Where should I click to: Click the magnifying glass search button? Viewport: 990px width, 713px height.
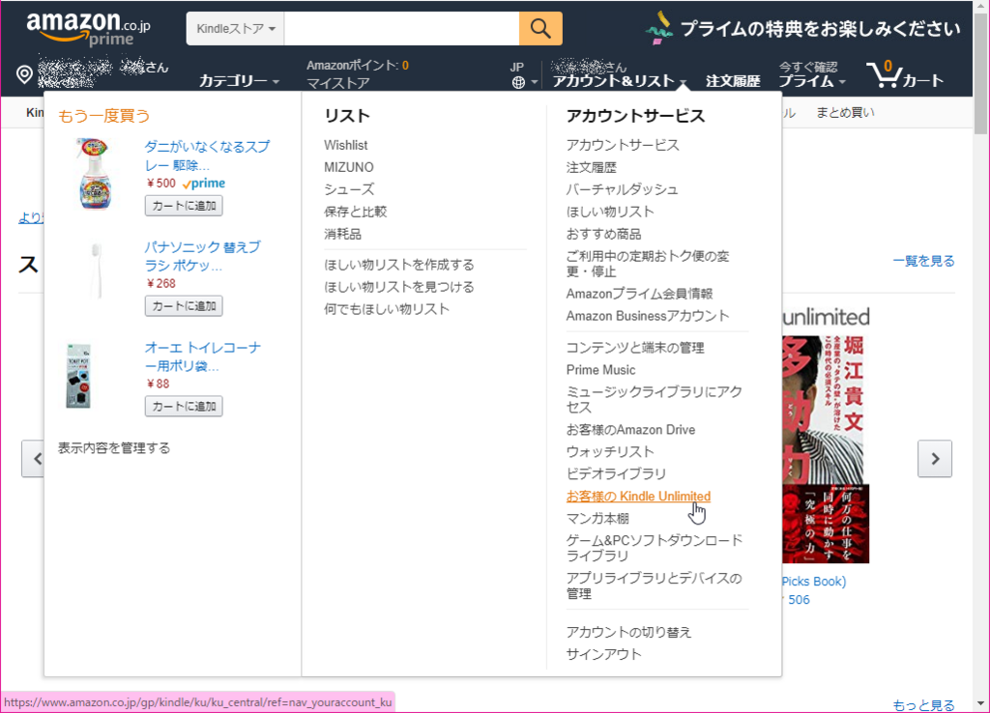540,28
